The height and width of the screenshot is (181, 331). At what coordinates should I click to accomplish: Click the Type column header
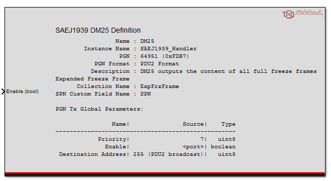229,124
